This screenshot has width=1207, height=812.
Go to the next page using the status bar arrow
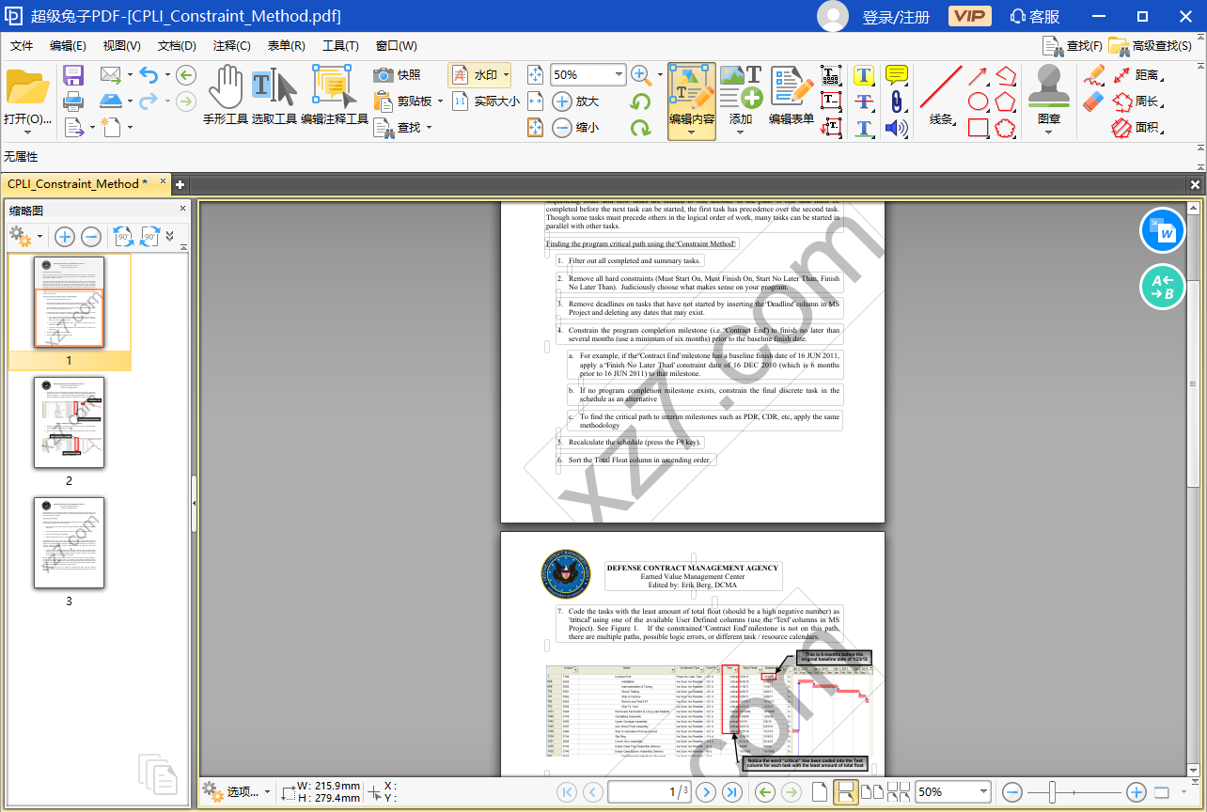coord(706,792)
